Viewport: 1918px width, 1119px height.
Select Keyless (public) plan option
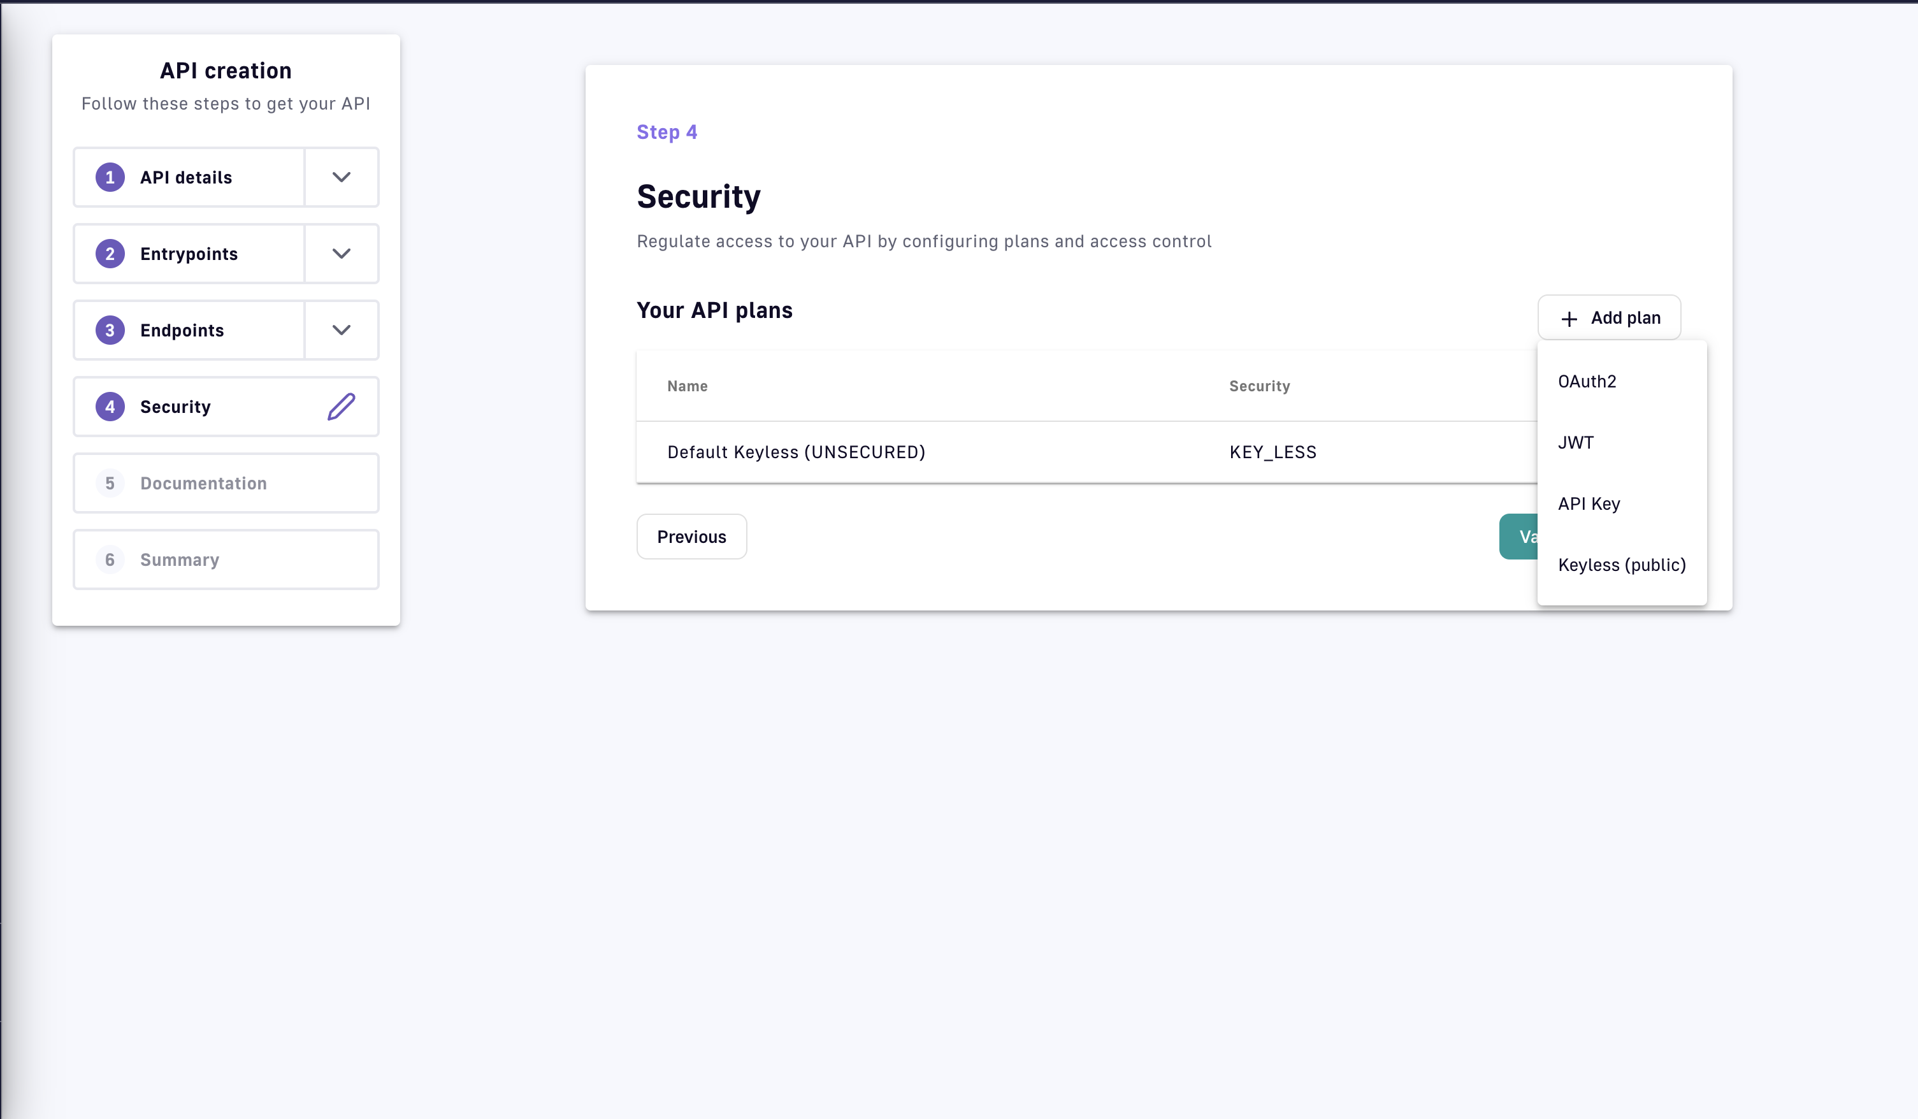[x=1621, y=565]
